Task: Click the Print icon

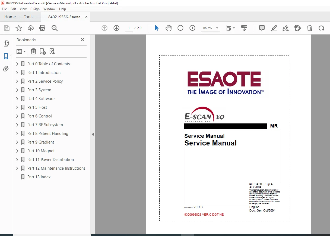Action: [42, 28]
